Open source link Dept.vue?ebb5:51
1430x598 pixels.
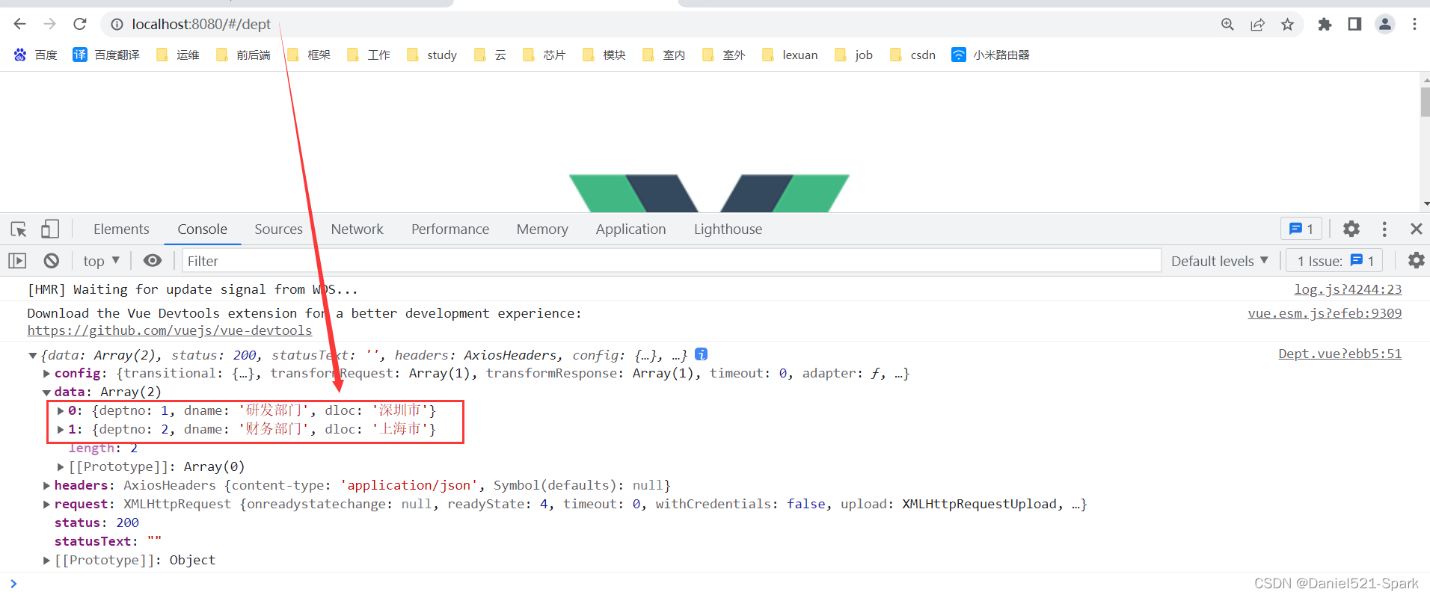point(1340,354)
